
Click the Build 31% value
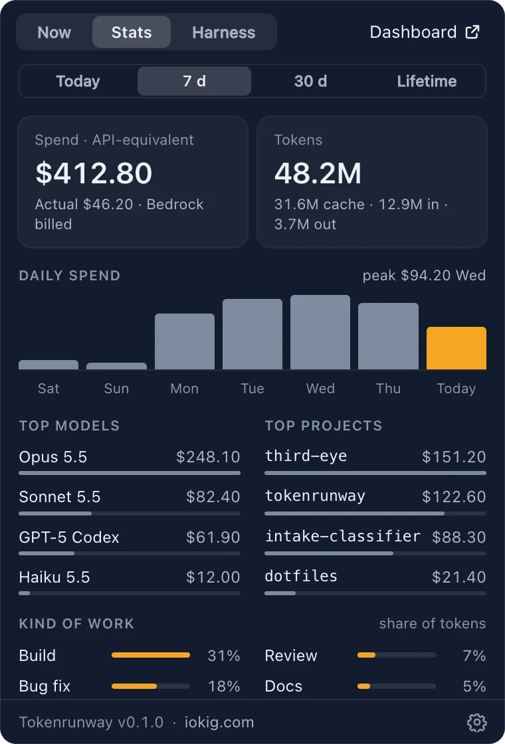pyautogui.click(x=224, y=655)
